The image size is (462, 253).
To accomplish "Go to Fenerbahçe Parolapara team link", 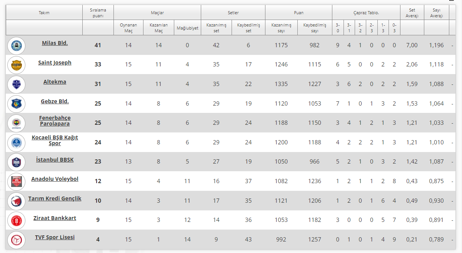I will [x=55, y=121].
